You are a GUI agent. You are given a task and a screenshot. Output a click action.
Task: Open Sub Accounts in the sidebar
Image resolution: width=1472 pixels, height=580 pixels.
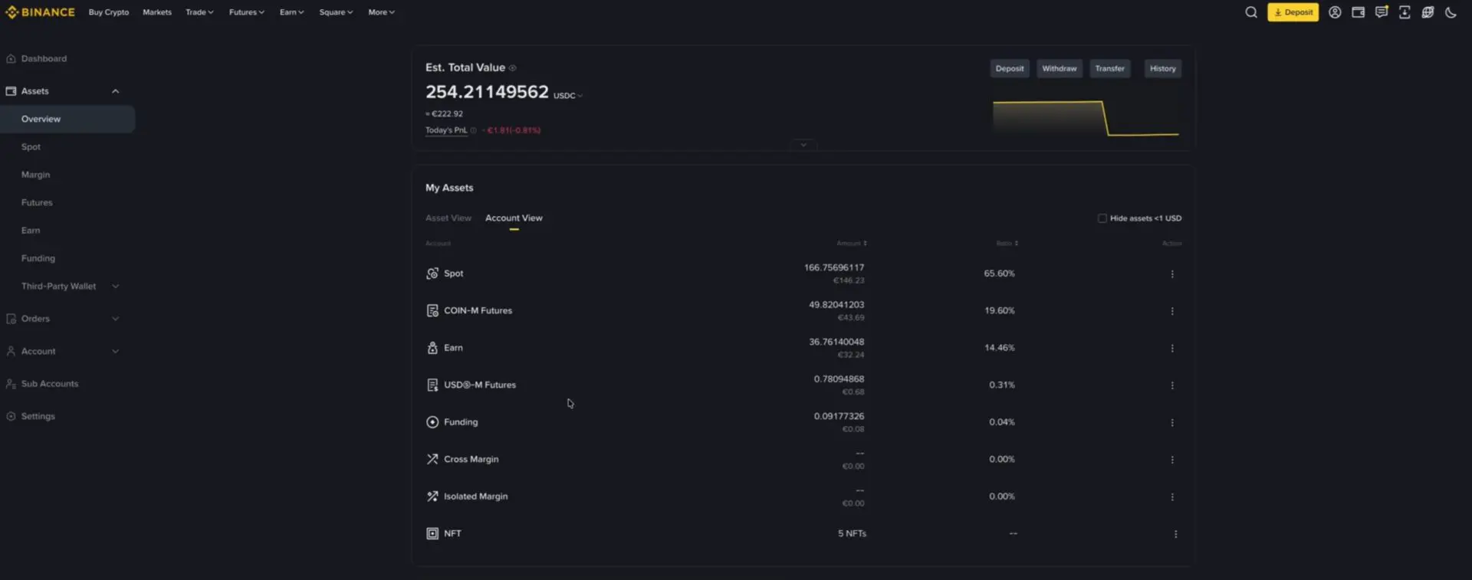[x=50, y=384]
